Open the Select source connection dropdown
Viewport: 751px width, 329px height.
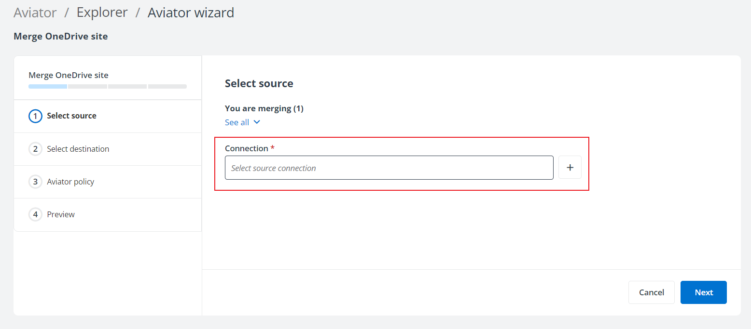[x=389, y=168]
